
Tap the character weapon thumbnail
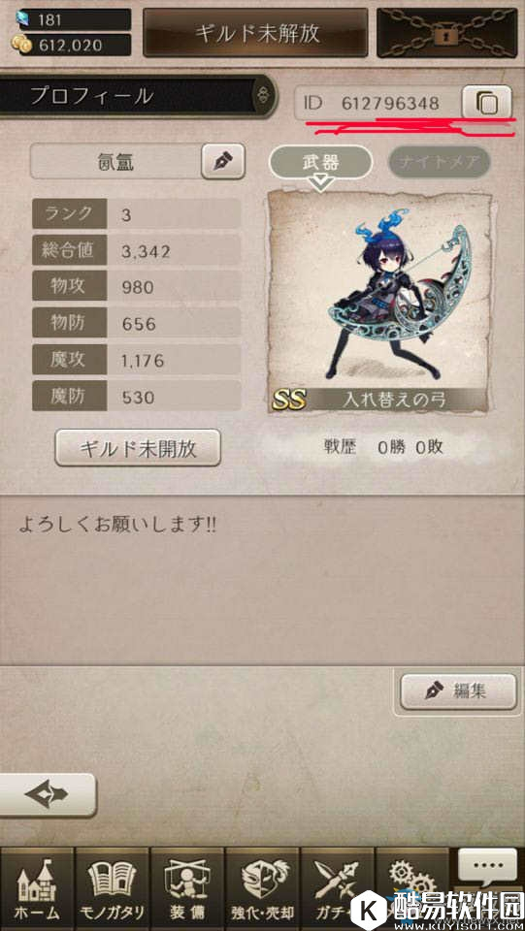point(380,303)
